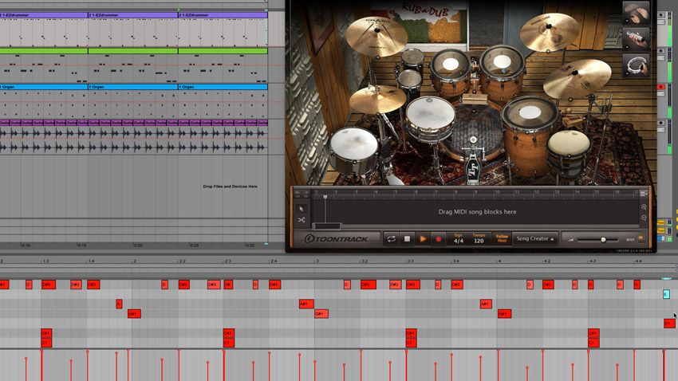Screen dimensions: 678x381
Task: Click the hand clap percussion thumbnail
Action: (635, 14)
